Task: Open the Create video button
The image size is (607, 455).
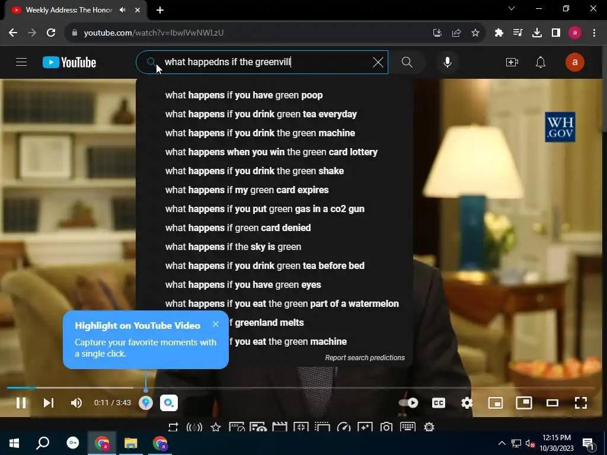Action: pyautogui.click(x=512, y=62)
